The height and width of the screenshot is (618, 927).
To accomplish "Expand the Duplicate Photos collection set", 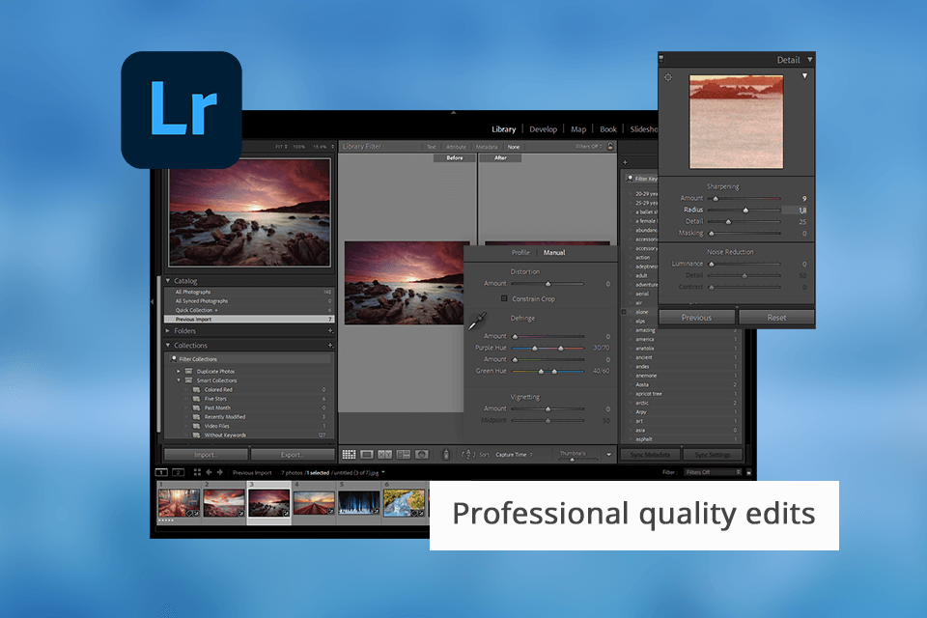I will 179,372.
